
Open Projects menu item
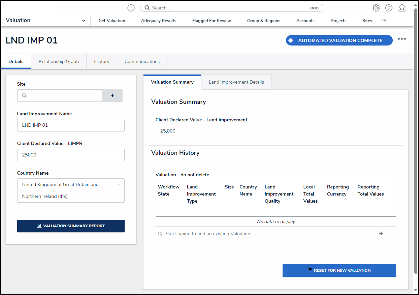pos(339,21)
